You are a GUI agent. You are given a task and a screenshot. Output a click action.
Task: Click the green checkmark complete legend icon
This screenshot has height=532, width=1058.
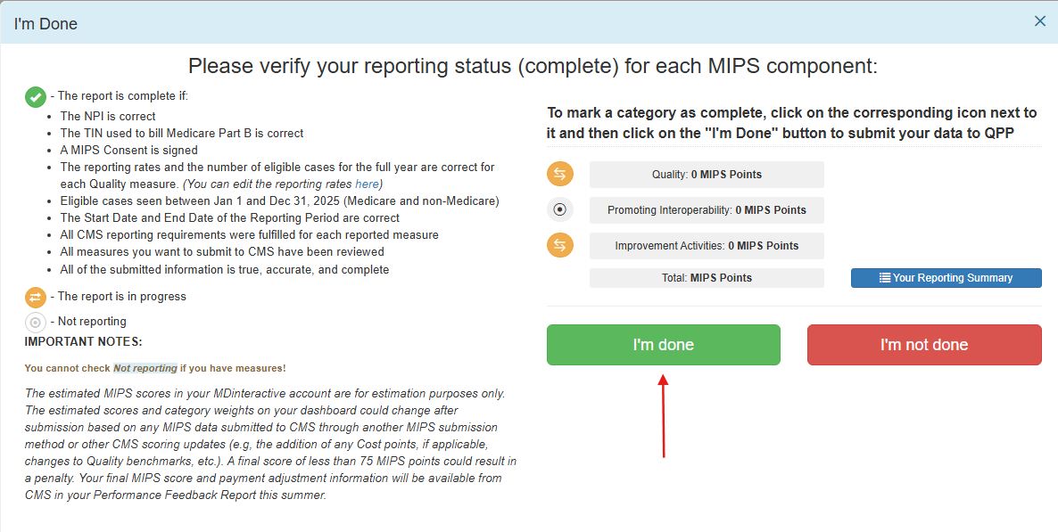point(36,96)
